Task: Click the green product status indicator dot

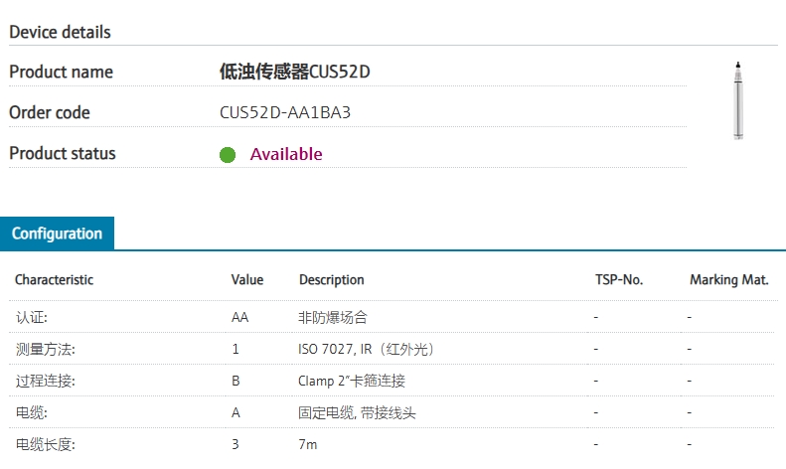Action: coord(228,155)
